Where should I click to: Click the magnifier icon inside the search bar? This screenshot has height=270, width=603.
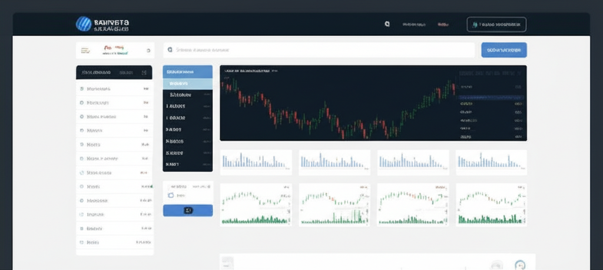[170, 51]
